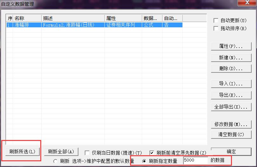Click the 否 auto-update cell

tap(172, 25)
